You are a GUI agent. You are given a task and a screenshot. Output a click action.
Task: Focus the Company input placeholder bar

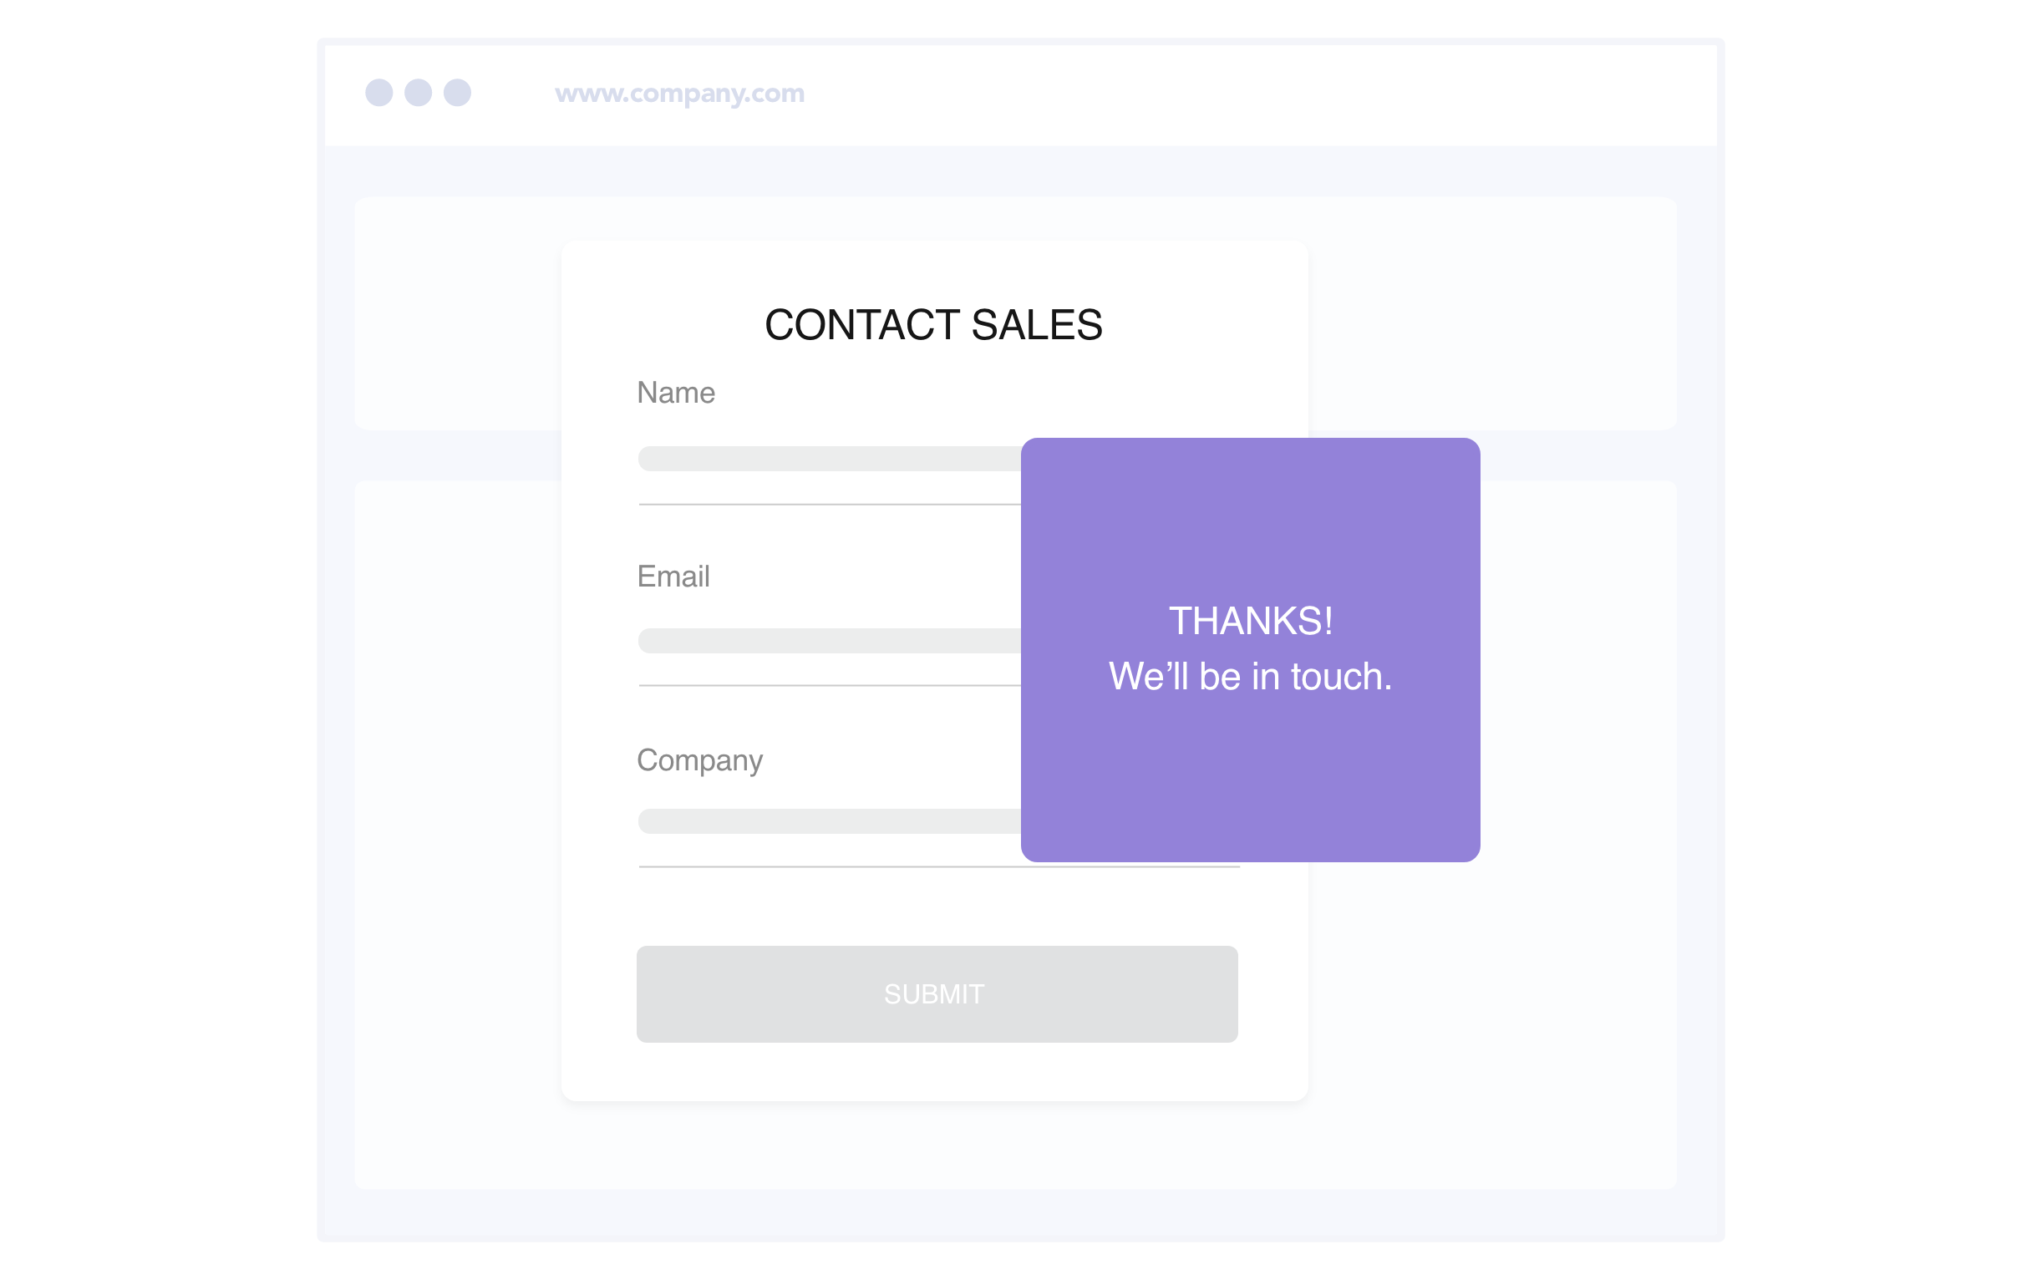click(x=830, y=821)
